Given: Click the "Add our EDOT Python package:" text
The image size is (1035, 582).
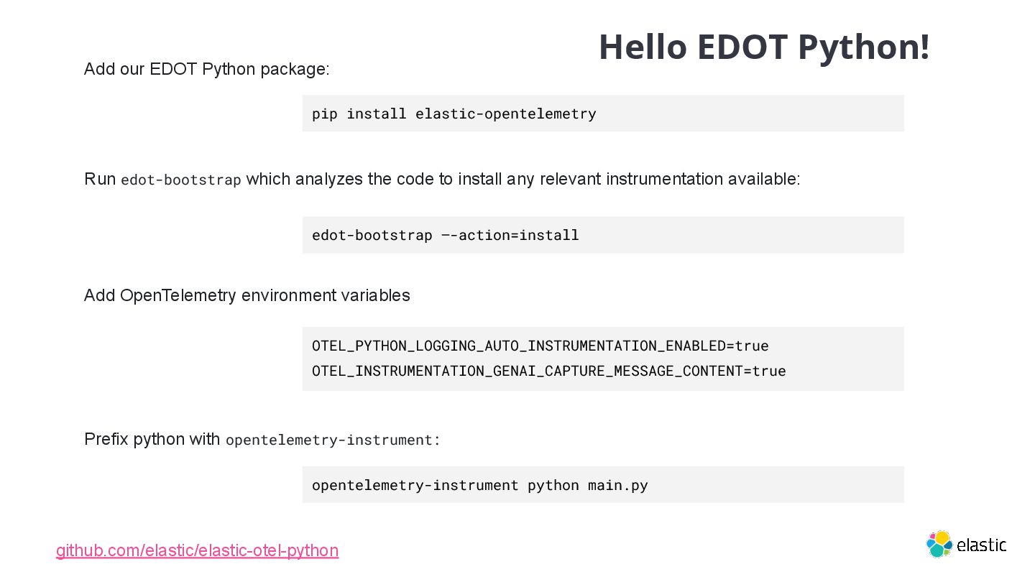Looking at the screenshot, I should tap(206, 69).
